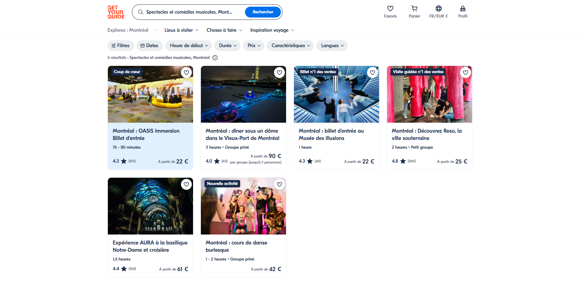Open the Lieux à visiter menu

click(x=182, y=30)
